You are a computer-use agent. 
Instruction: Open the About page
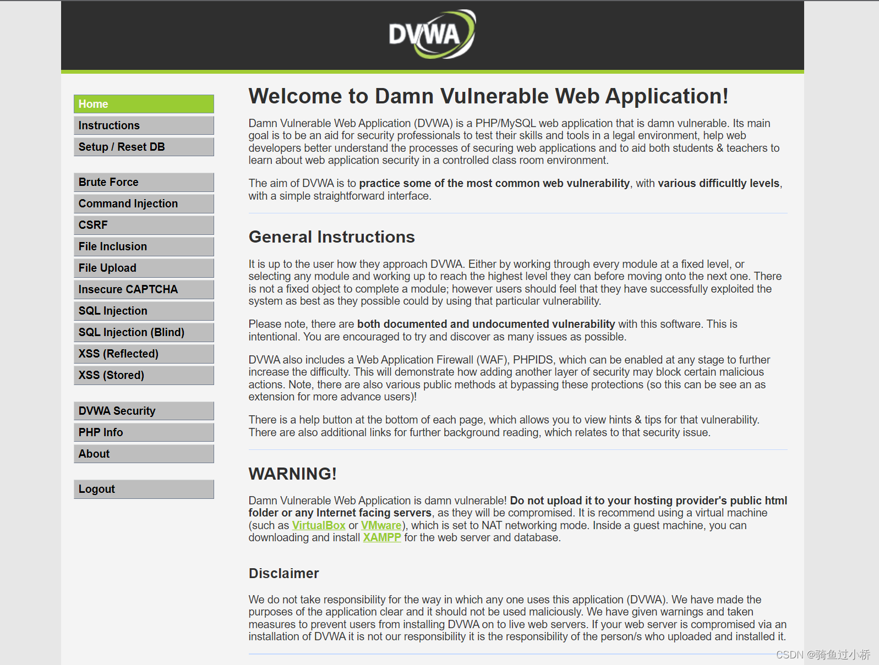coord(144,454)
